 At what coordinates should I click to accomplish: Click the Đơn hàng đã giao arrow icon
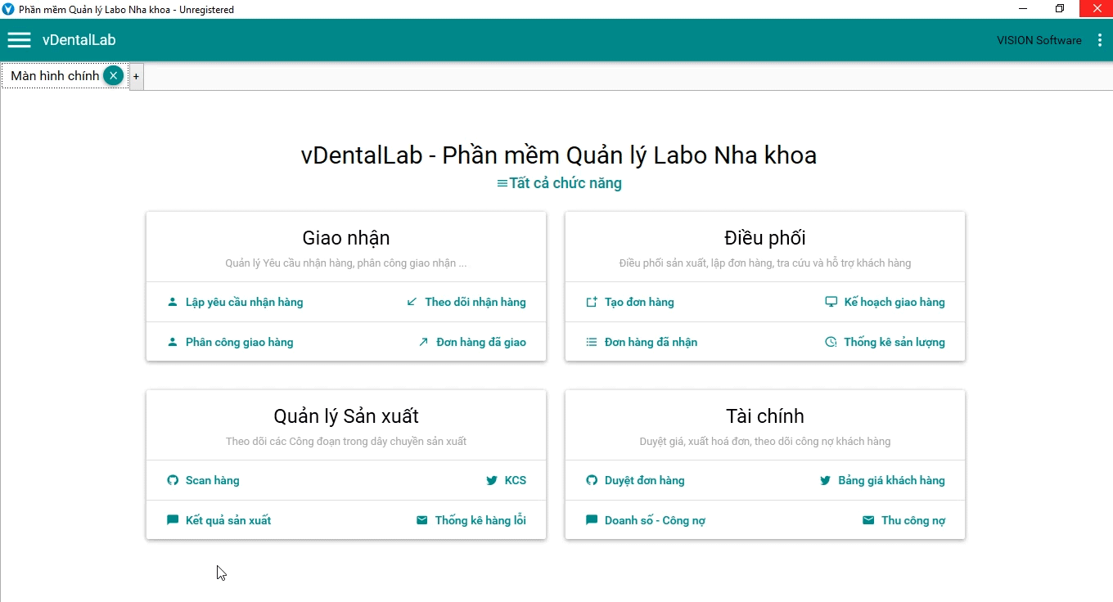(423, 342)
